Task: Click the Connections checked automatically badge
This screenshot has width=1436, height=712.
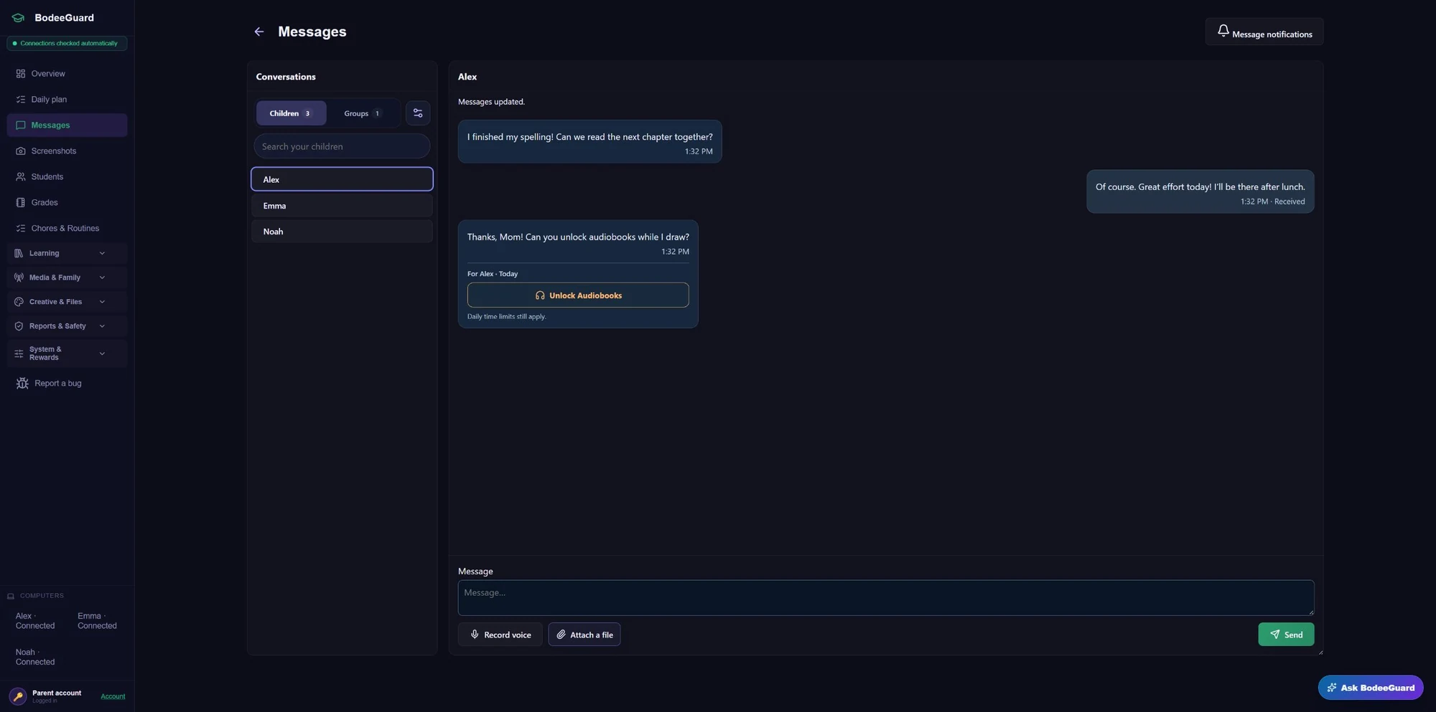Action: (67, 44)
